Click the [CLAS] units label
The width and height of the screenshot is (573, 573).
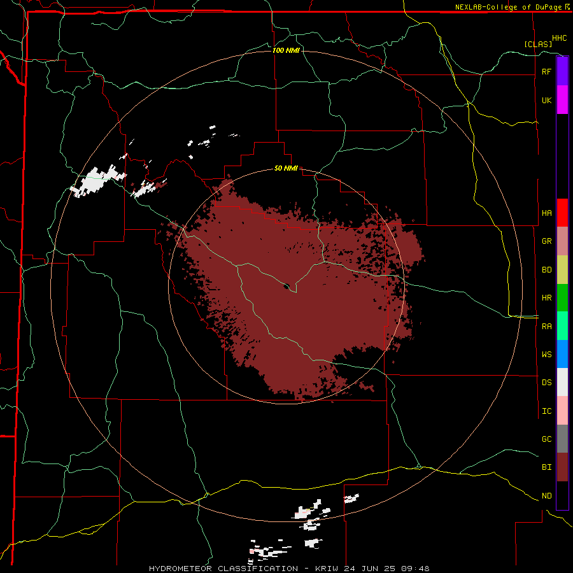pyautogui.click(x=538, y=44)
